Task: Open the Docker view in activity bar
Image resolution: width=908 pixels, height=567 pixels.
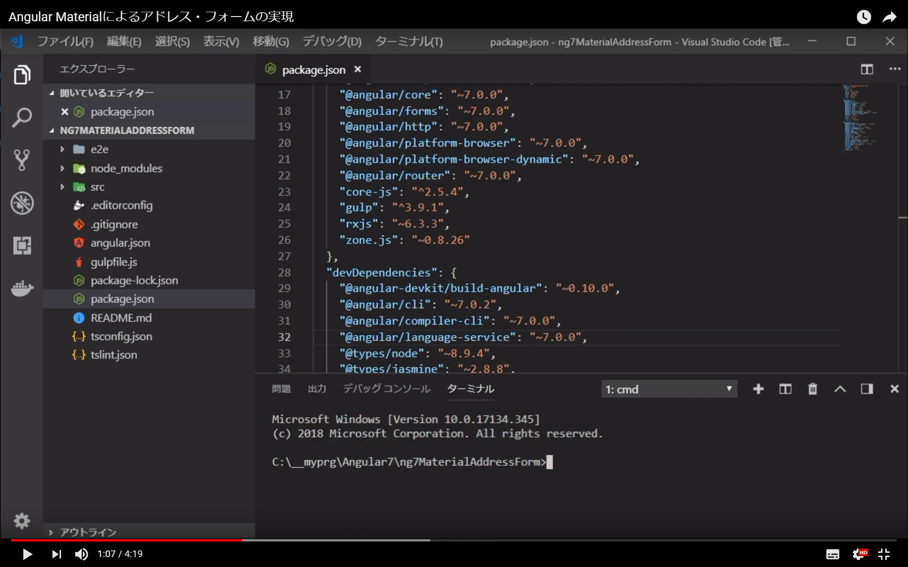Action: pyautogui.click(x=22, y=288)
